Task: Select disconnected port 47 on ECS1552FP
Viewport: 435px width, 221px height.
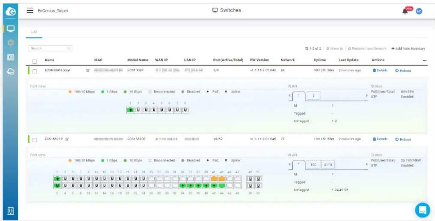Action: 237,179
